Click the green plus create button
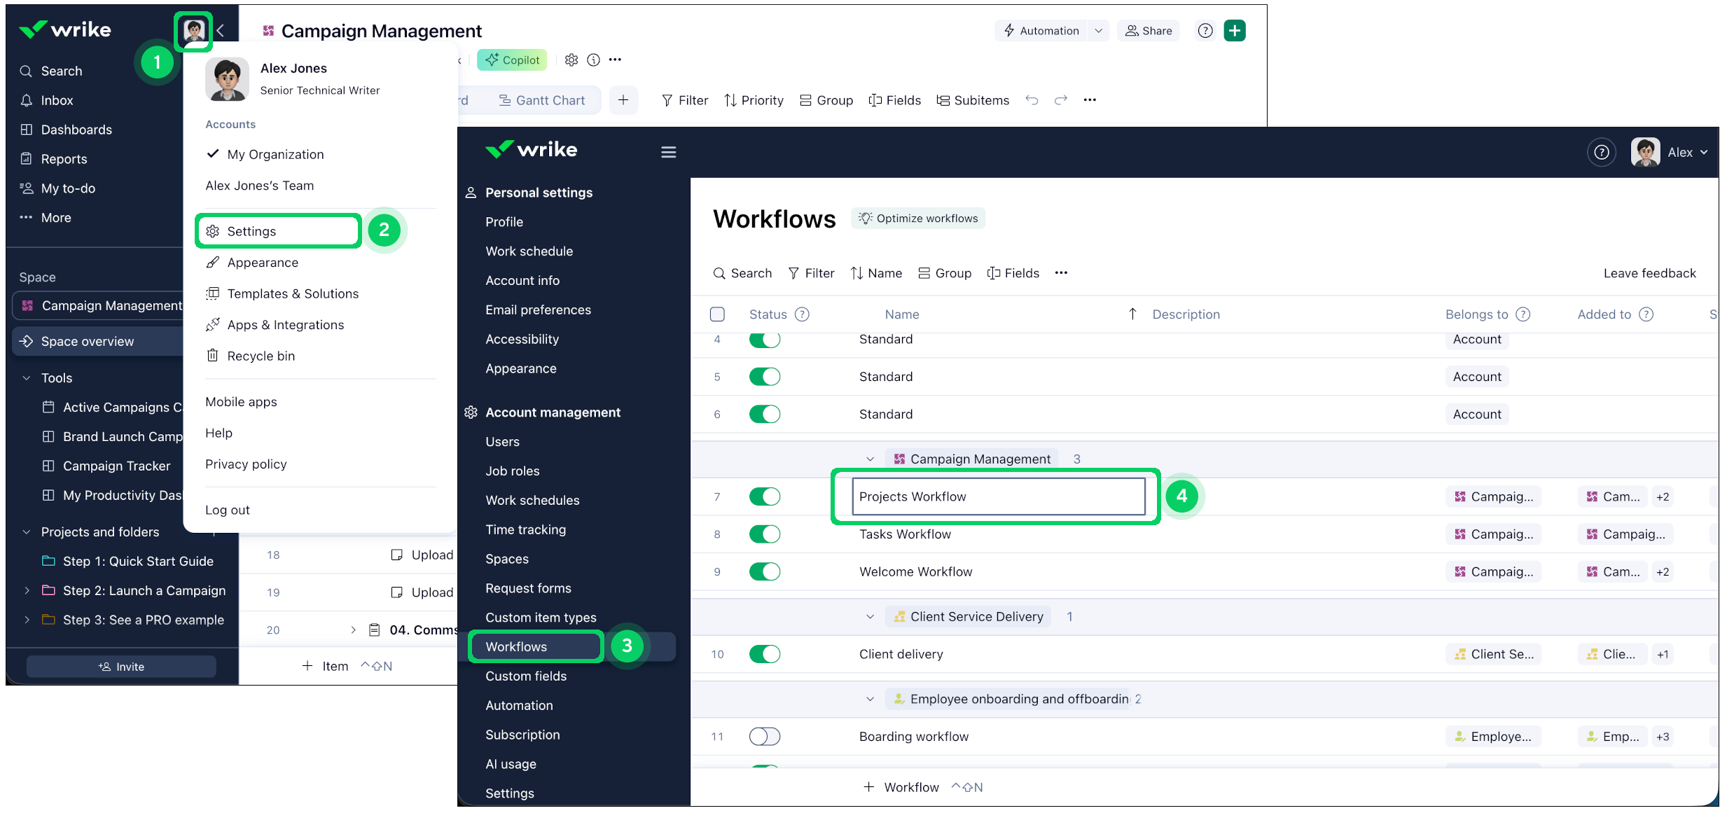 click(x=1235, y=30)
